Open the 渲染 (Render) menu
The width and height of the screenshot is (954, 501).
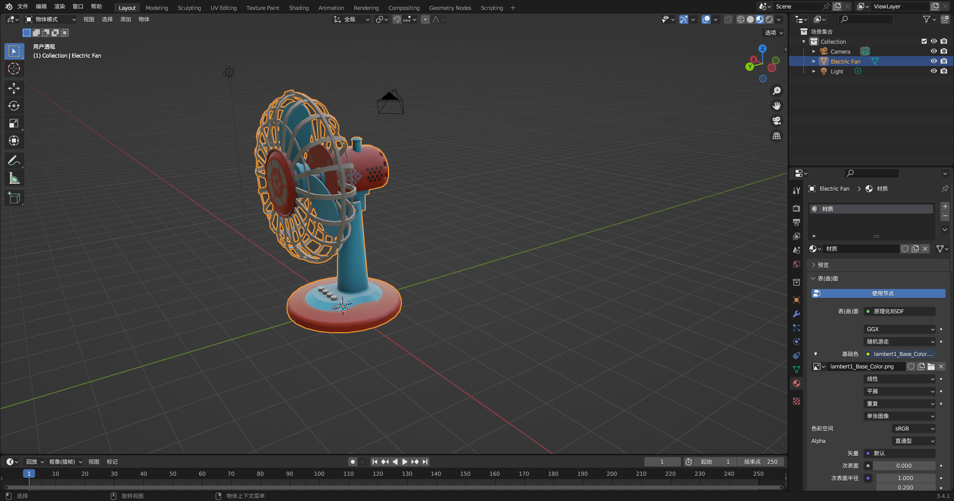60,6
